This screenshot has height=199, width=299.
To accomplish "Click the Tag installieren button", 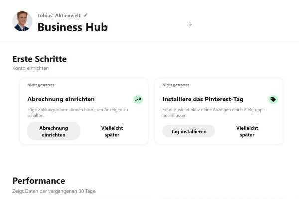I will [189, 131].
